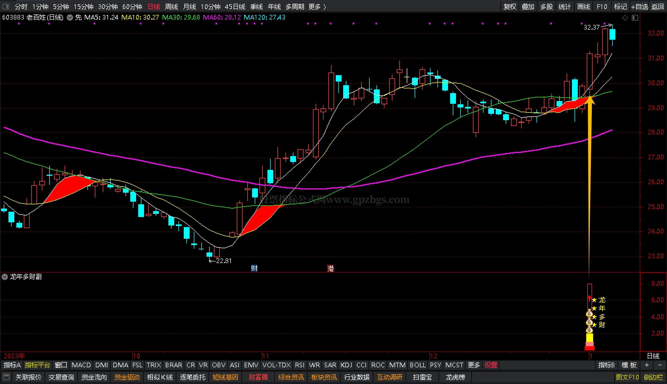Click the +自选 add to watchlist button
The width and height of the screenshot is (667, 384).
tap(639, 7)
